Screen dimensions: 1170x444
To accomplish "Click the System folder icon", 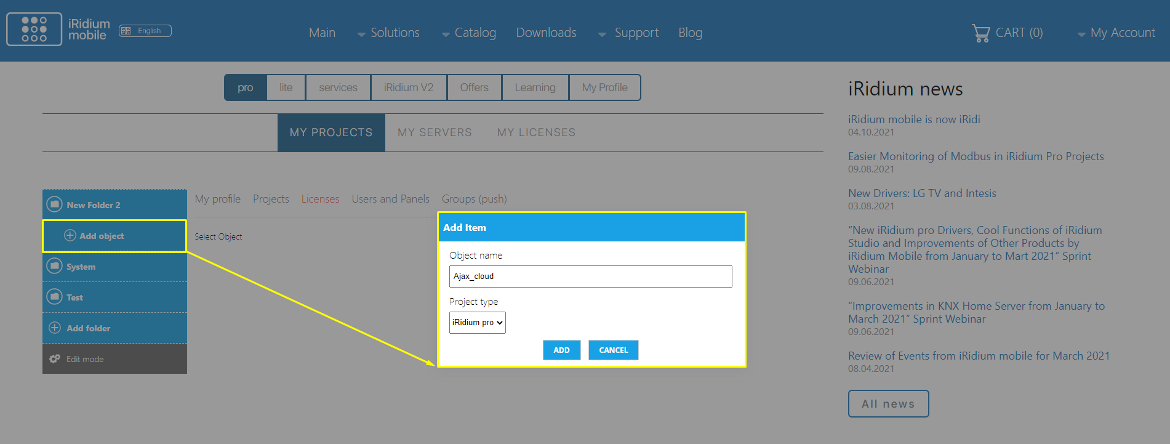I will [x=55, y=266].
